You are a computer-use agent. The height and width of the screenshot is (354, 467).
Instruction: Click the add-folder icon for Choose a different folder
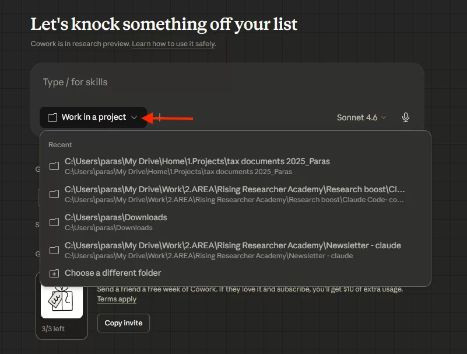click(54, 273)
